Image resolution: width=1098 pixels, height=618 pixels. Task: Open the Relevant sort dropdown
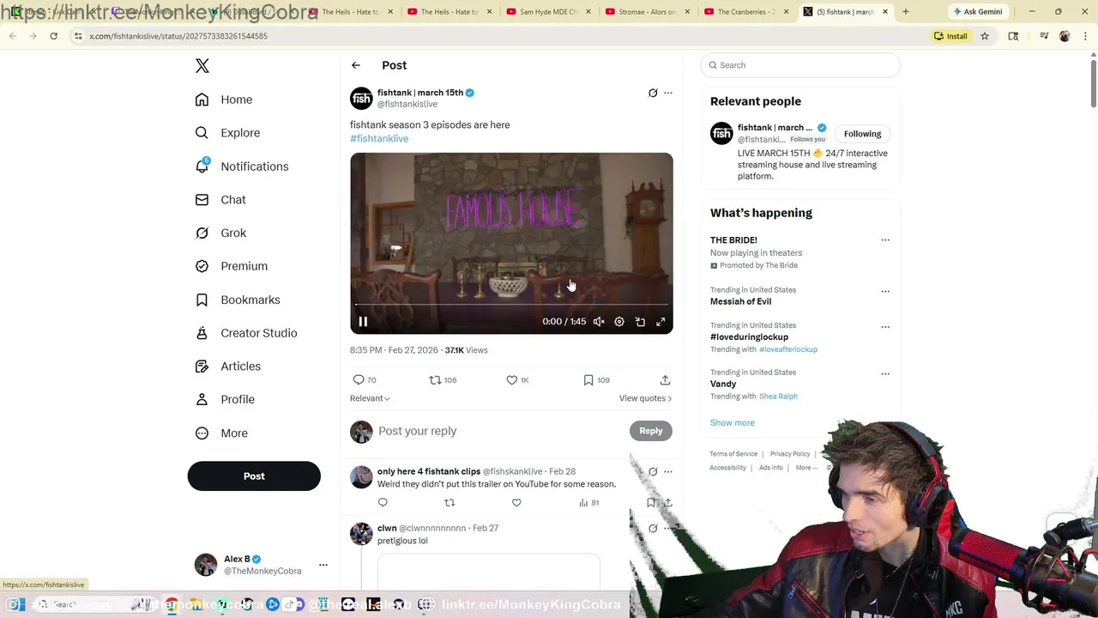pos(370,398)
